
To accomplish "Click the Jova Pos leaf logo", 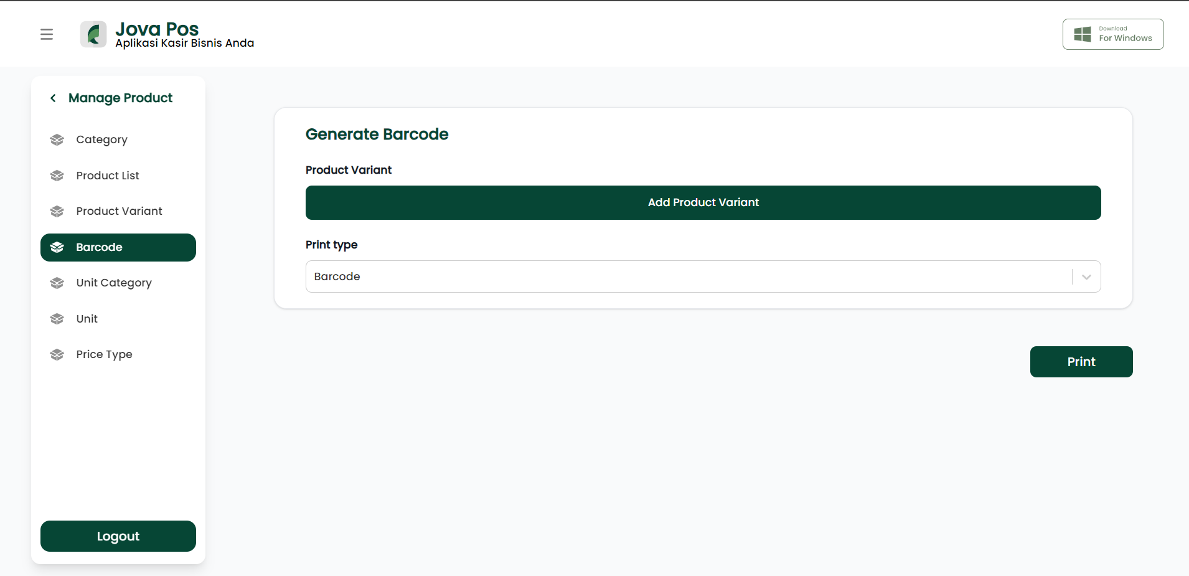I will pos(93,34).
